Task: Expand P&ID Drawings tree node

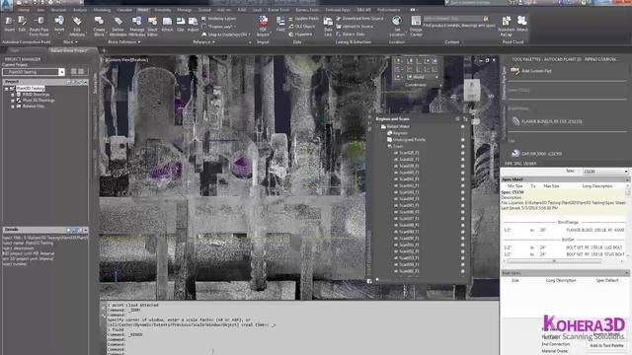Action: (13, 95)
